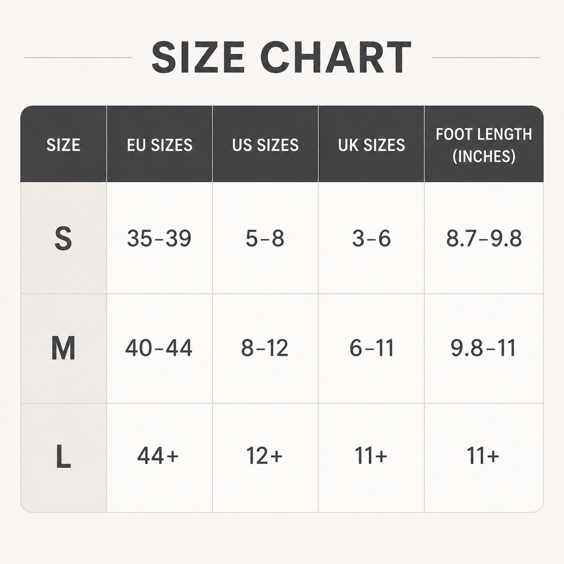
Task: Click the M size row label
Action: (63, 348)
